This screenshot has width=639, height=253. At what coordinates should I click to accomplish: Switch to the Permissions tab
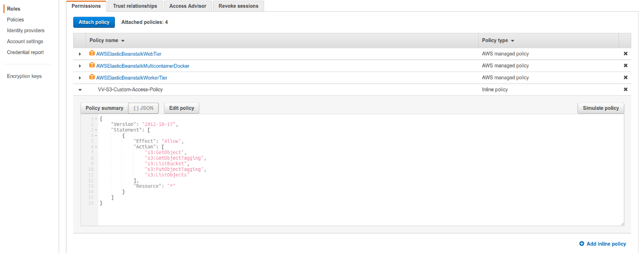[86, 6]
